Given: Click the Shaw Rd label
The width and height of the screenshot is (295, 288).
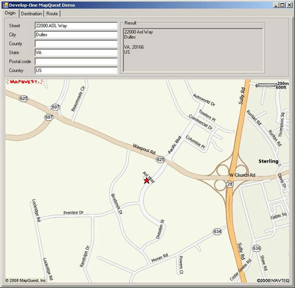Looking at the screenshot, I should tap(264, 263).
